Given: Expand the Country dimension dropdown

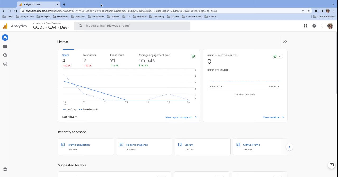Looking at the screenshot, I should click(215, 86).
